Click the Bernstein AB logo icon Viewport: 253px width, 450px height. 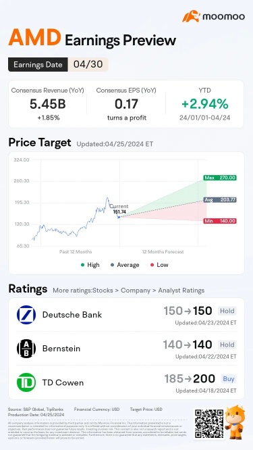26,349
